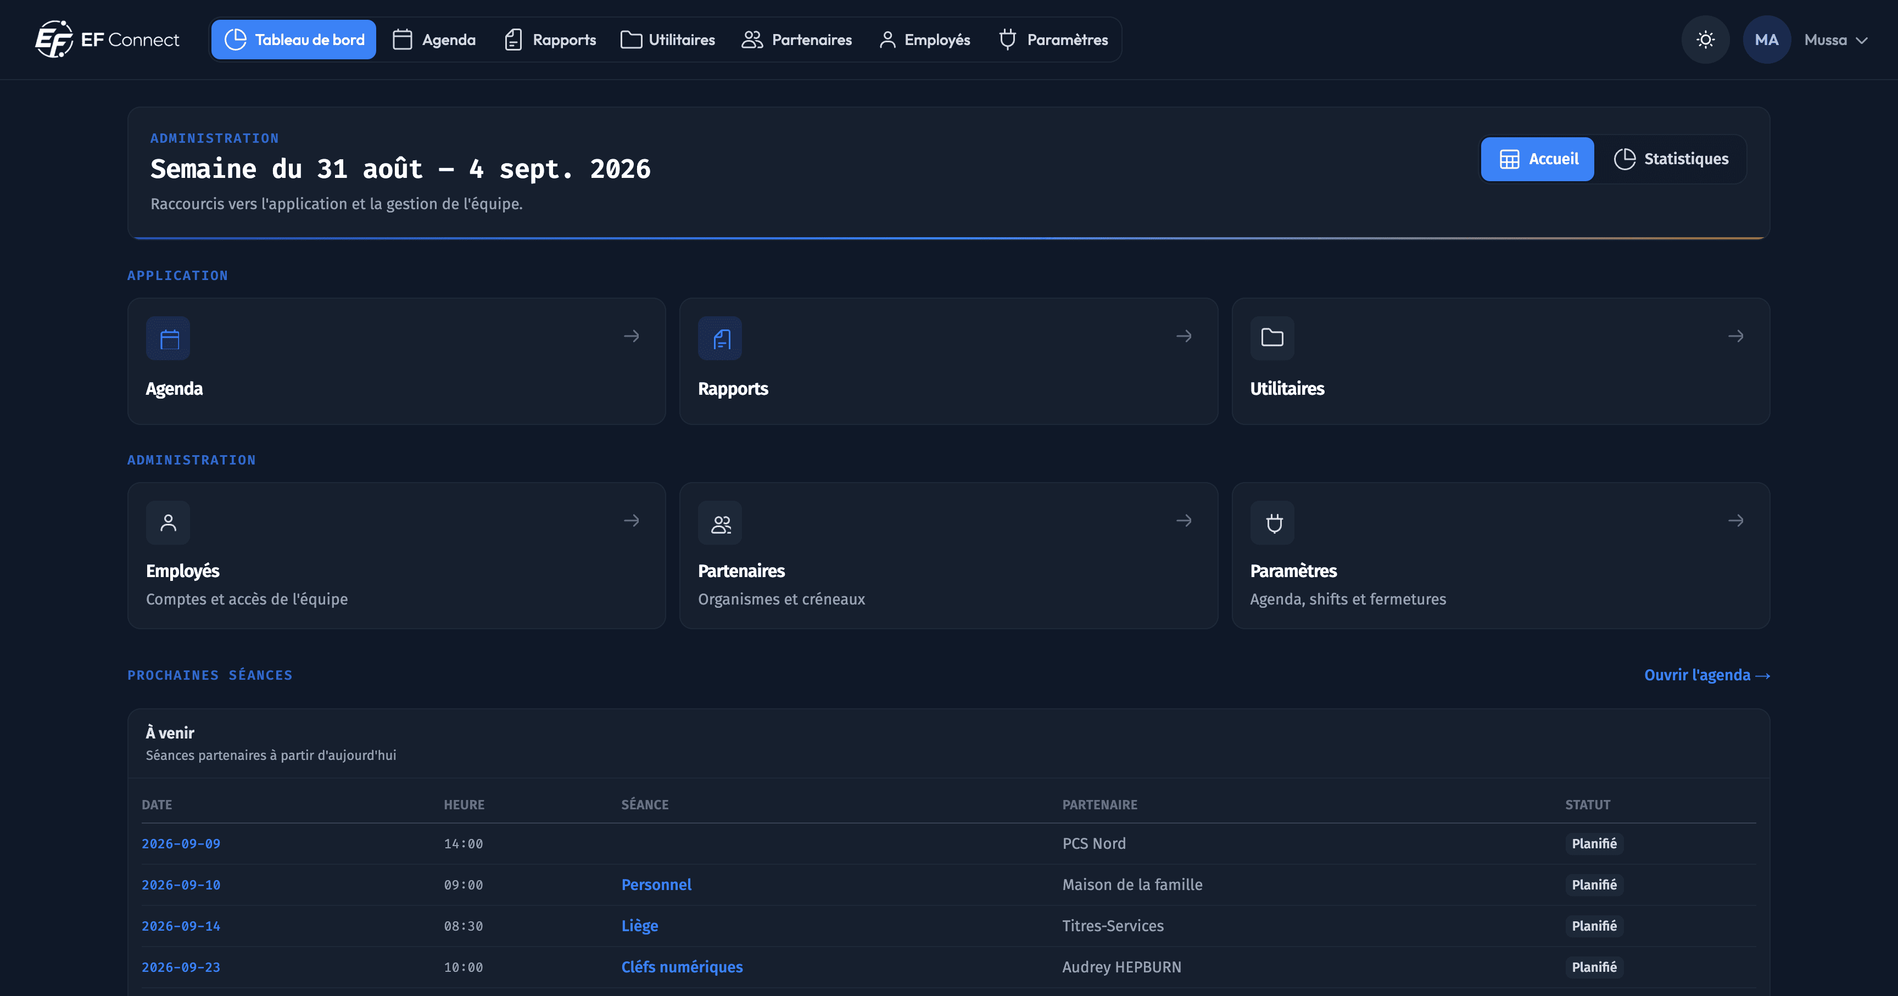Click the arrow on the Employés card
Viewport: 1898px width, 996px height.
632,521
